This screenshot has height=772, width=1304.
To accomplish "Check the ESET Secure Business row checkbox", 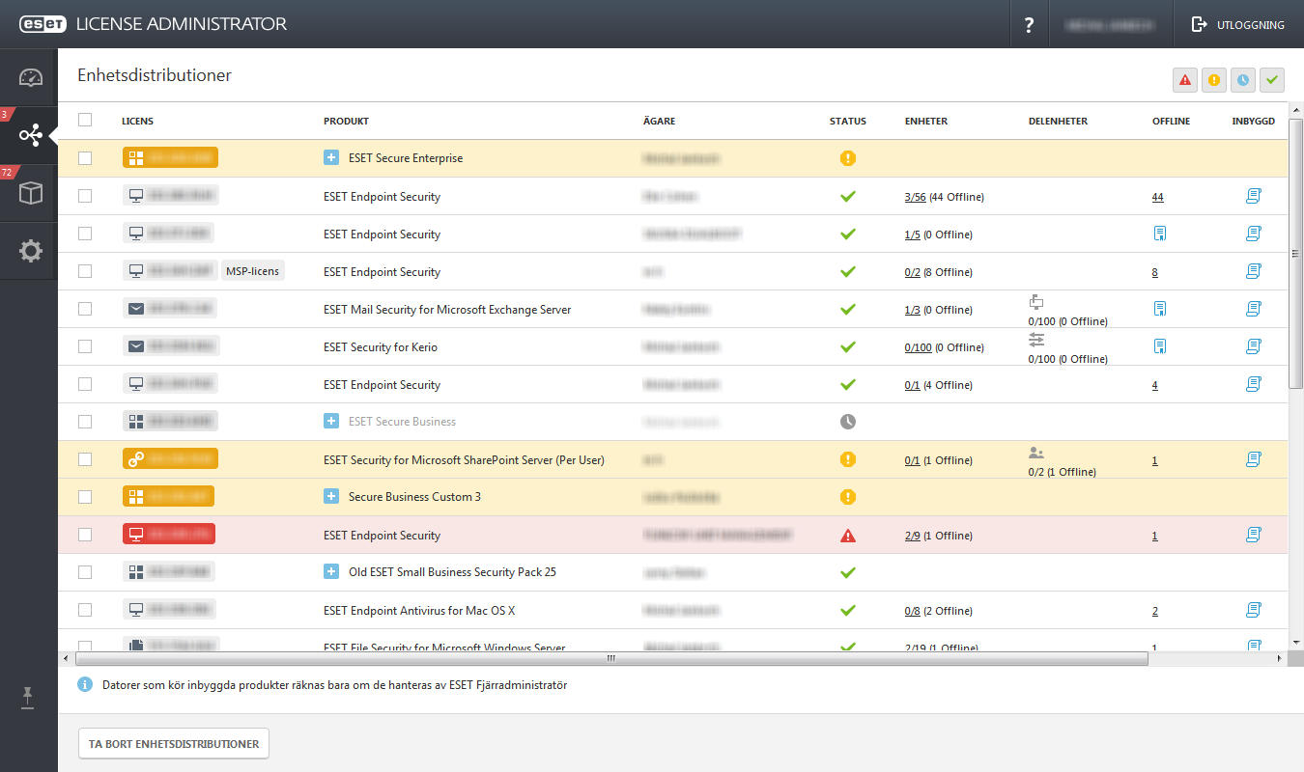I will click(x=85, y=422).
